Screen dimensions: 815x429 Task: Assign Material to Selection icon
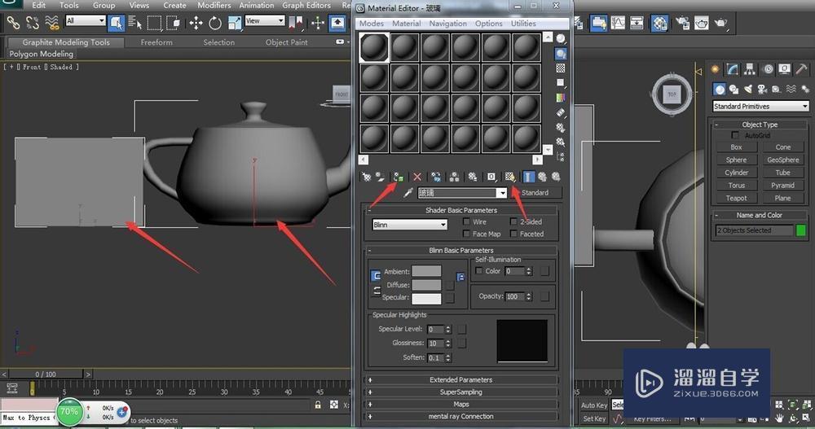click(399, 177)
